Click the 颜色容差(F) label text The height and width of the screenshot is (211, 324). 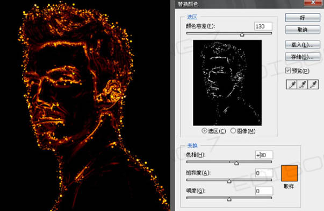tap(200, 26)
